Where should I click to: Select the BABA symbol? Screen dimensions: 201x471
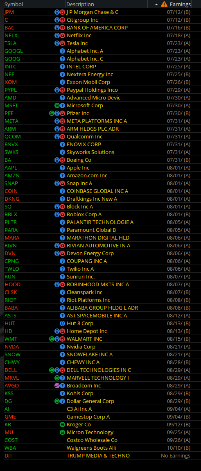pyautogui.click(x=11, y=308)
